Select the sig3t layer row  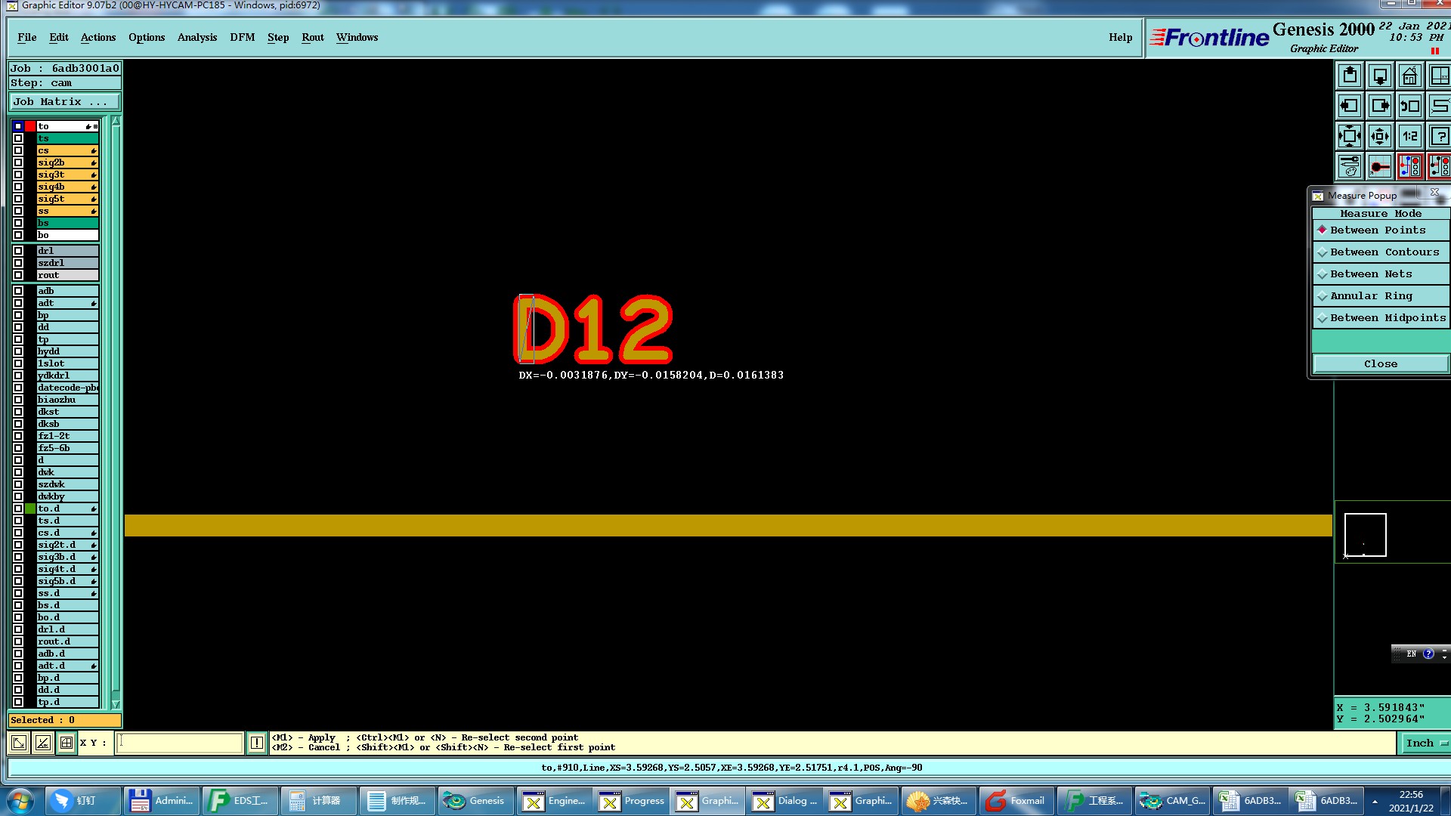coord(67,175)
